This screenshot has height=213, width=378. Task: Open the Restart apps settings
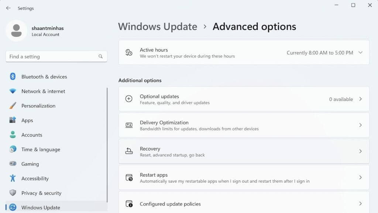click(244, 177)
